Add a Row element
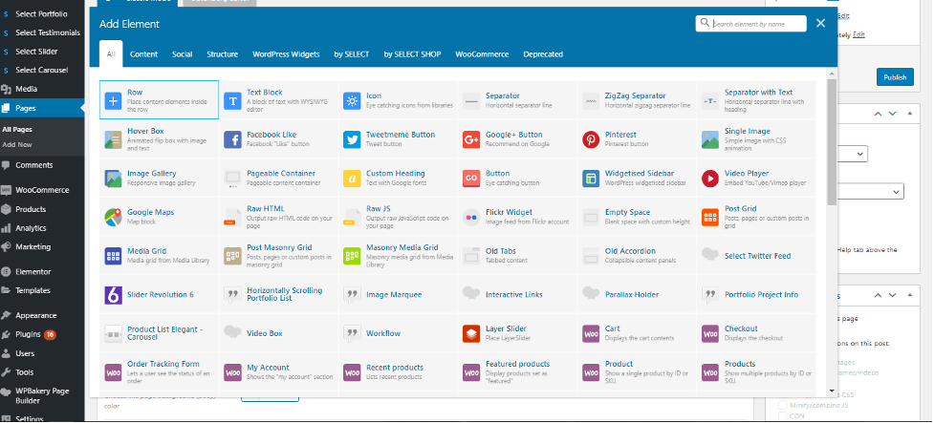The height and width of the screenshot is (423, 934). [x=159, y=100]
